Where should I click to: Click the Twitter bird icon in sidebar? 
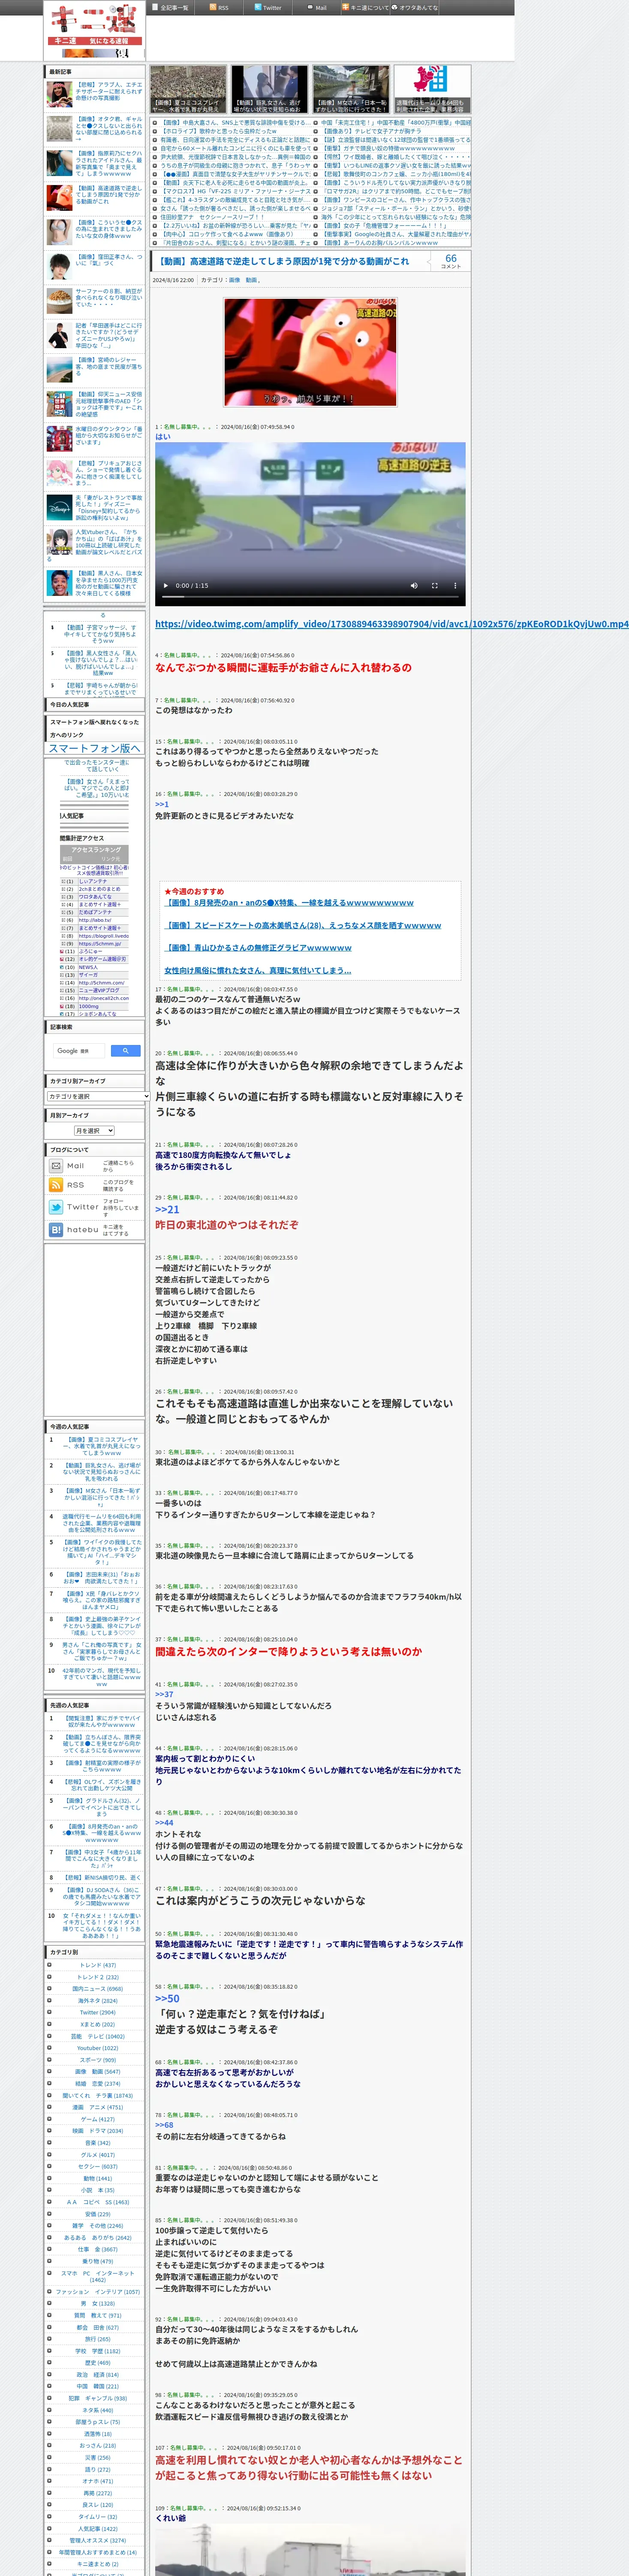click(x=56, y=1207)
